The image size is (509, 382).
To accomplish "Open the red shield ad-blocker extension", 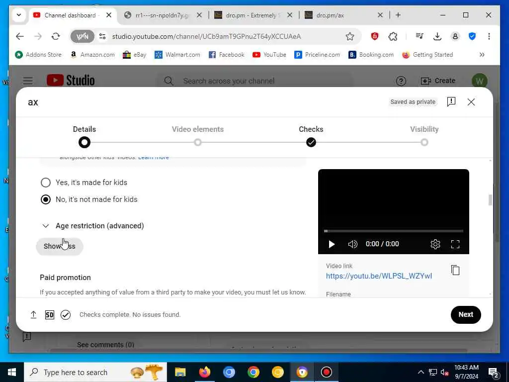I will tap(375, 36).
